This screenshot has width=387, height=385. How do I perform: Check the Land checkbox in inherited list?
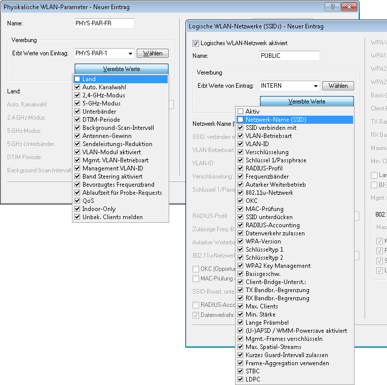click(77, 79)
